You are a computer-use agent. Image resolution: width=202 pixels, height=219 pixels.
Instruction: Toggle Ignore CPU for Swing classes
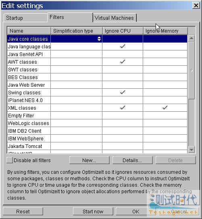(x=123, y=92)
